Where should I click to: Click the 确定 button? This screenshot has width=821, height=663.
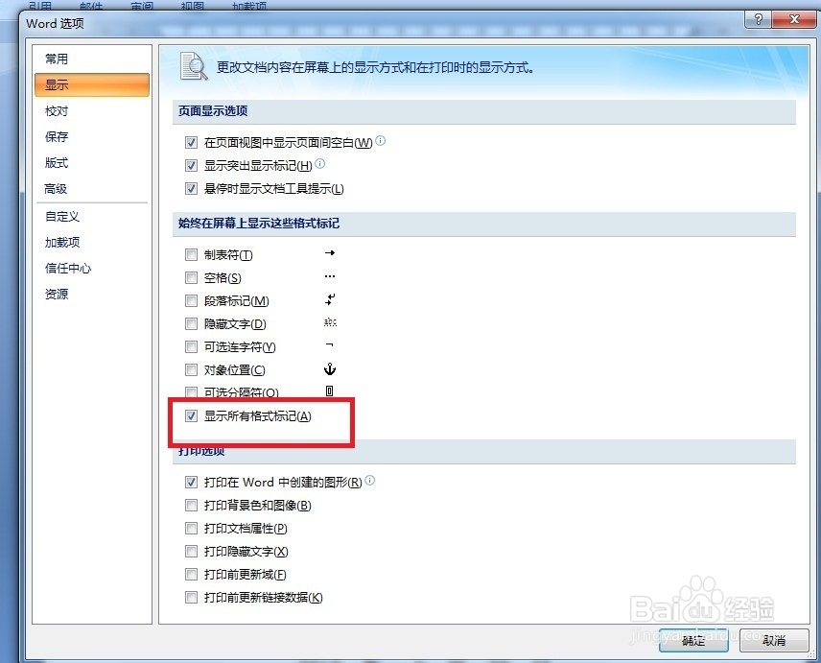tap(692, 640)
